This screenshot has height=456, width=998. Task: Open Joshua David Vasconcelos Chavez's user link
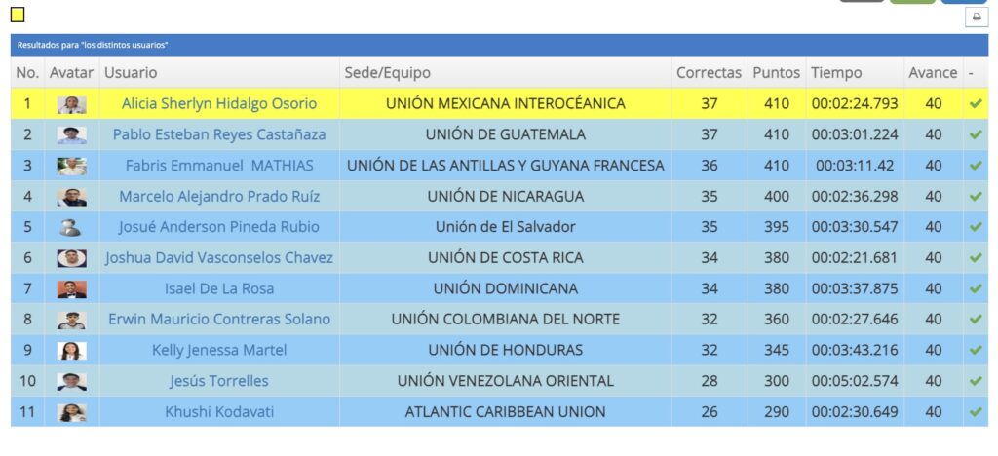pyautogui.click(x=219, y=258)
